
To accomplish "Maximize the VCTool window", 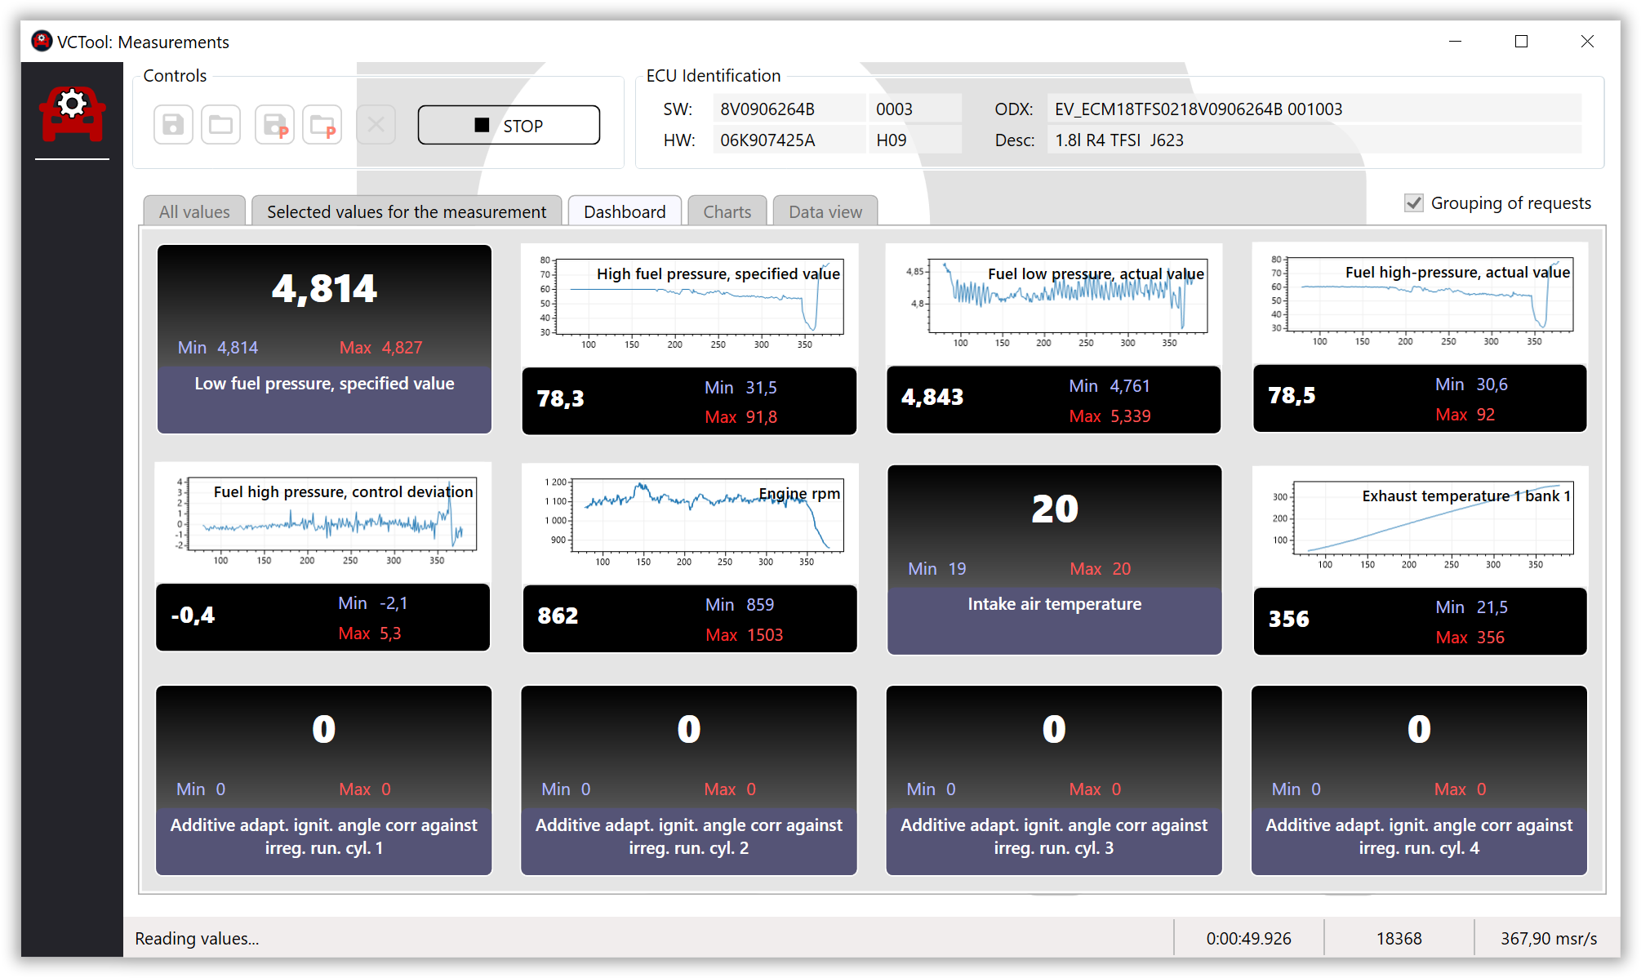I will tap(1521, 41).
